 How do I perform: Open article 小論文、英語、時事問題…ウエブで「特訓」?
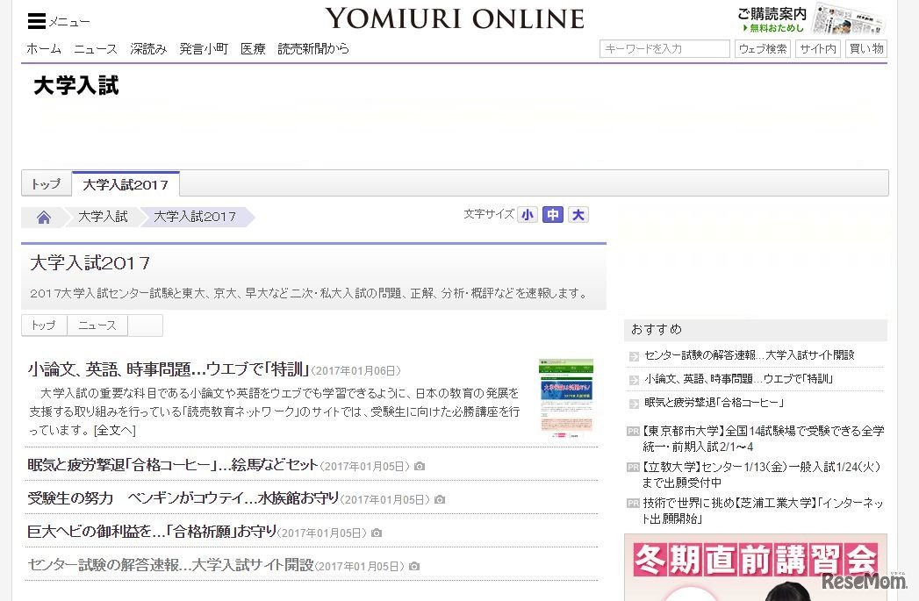coord(168,369)
